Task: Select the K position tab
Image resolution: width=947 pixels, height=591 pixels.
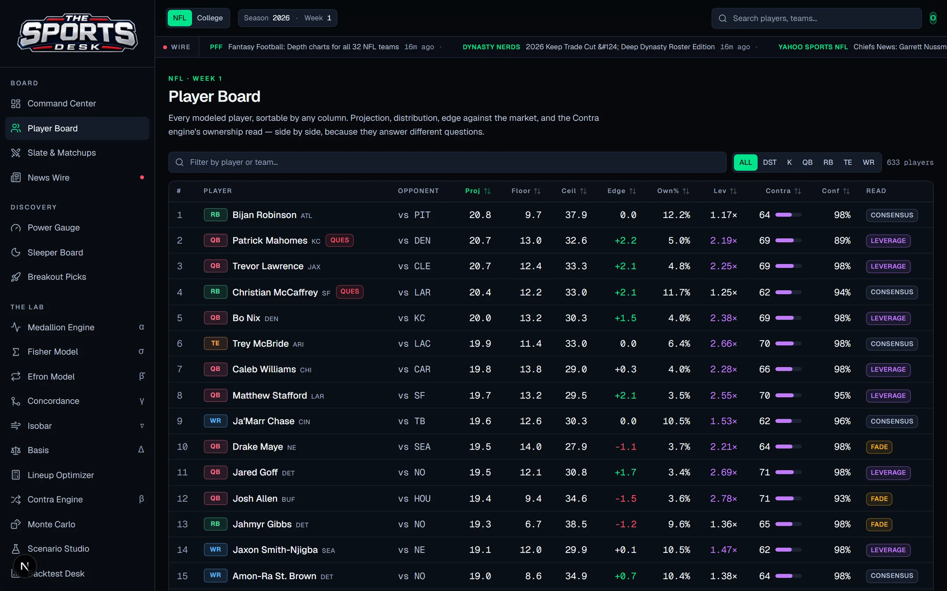Action: coord(789,162)
